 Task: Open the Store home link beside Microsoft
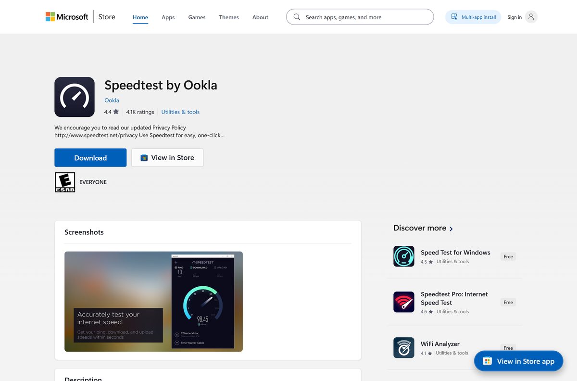point(107,17)
